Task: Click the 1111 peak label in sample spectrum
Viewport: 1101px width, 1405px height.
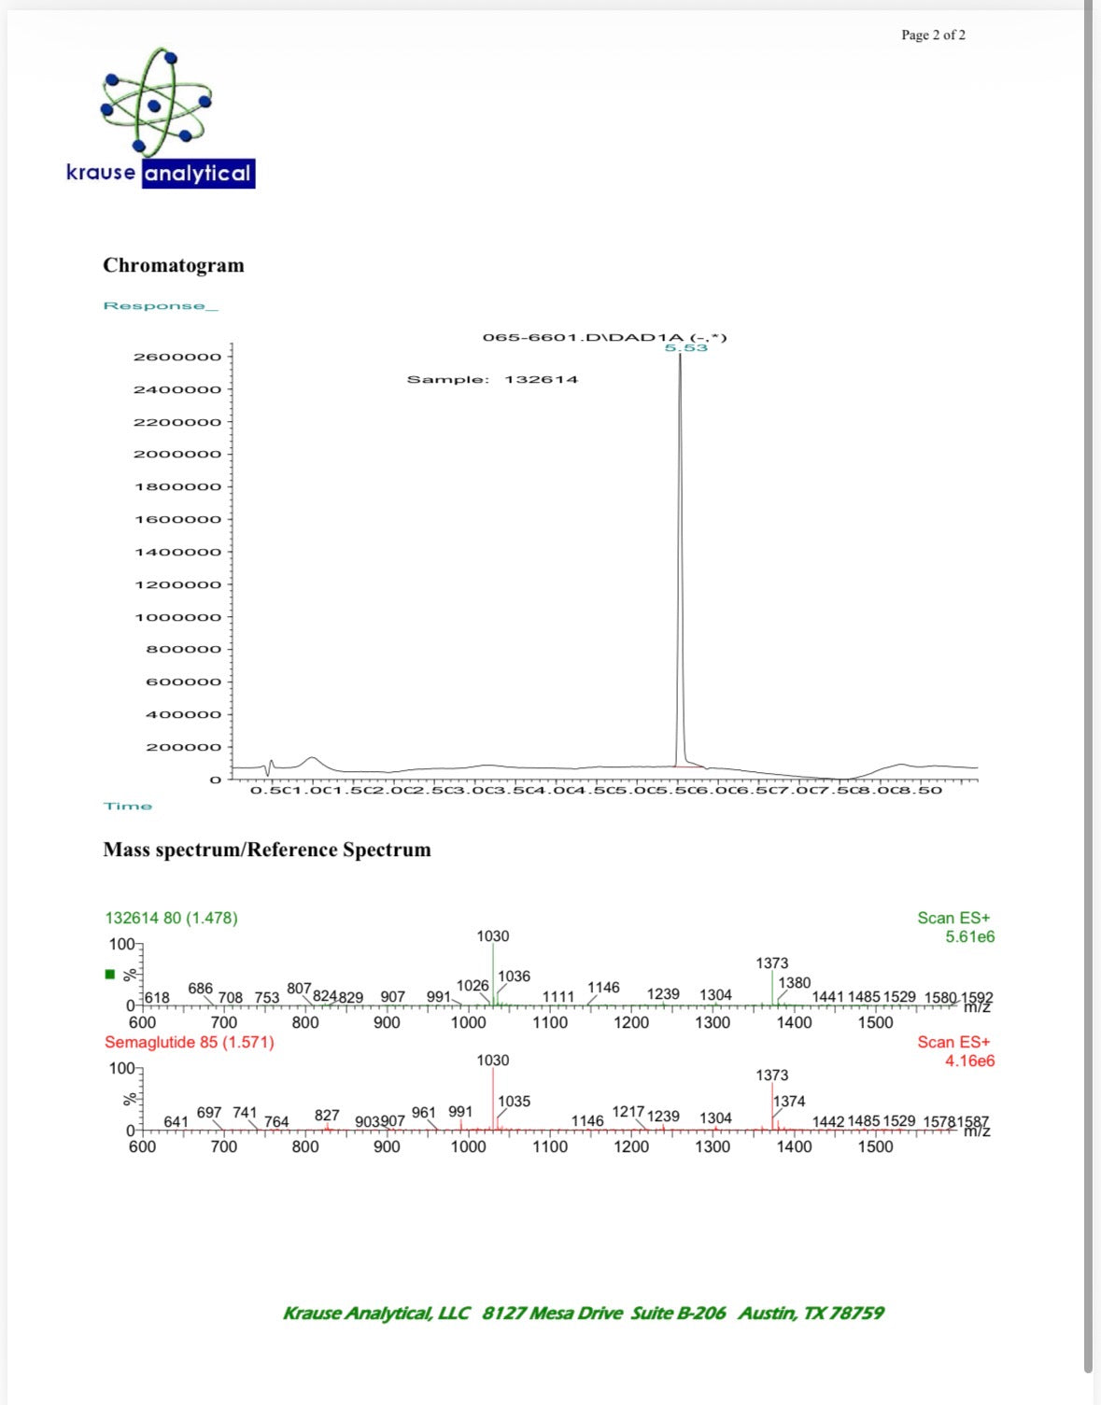Action: [x=558, y=997]
